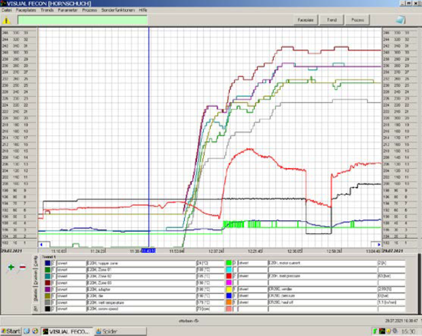Viewport: 422px width, 336px height.
Task: Open the Parameter menu
Action: point(68,12)
